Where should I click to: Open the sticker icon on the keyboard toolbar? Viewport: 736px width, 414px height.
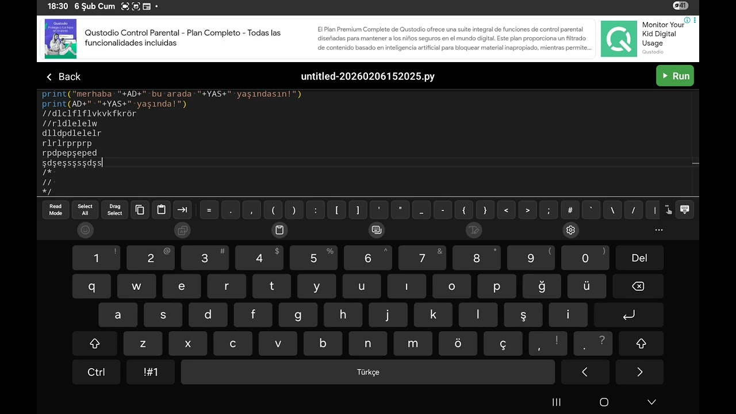(x=182, y=230)
